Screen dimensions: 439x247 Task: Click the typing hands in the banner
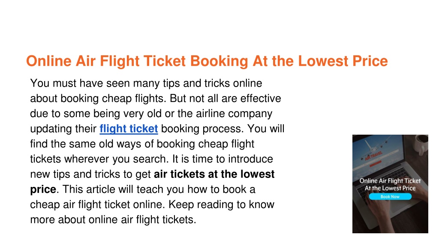click(380, 208)
